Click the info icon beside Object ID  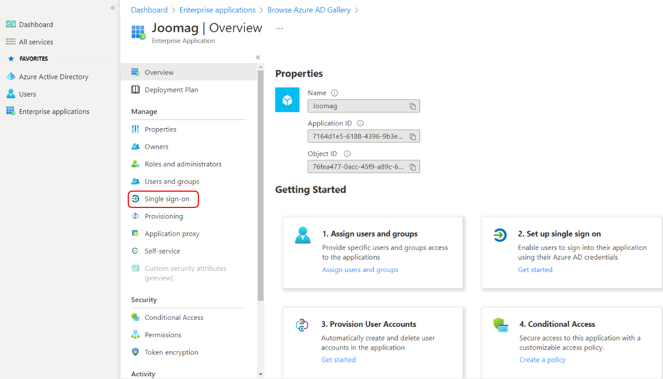[x=347, y=154]
